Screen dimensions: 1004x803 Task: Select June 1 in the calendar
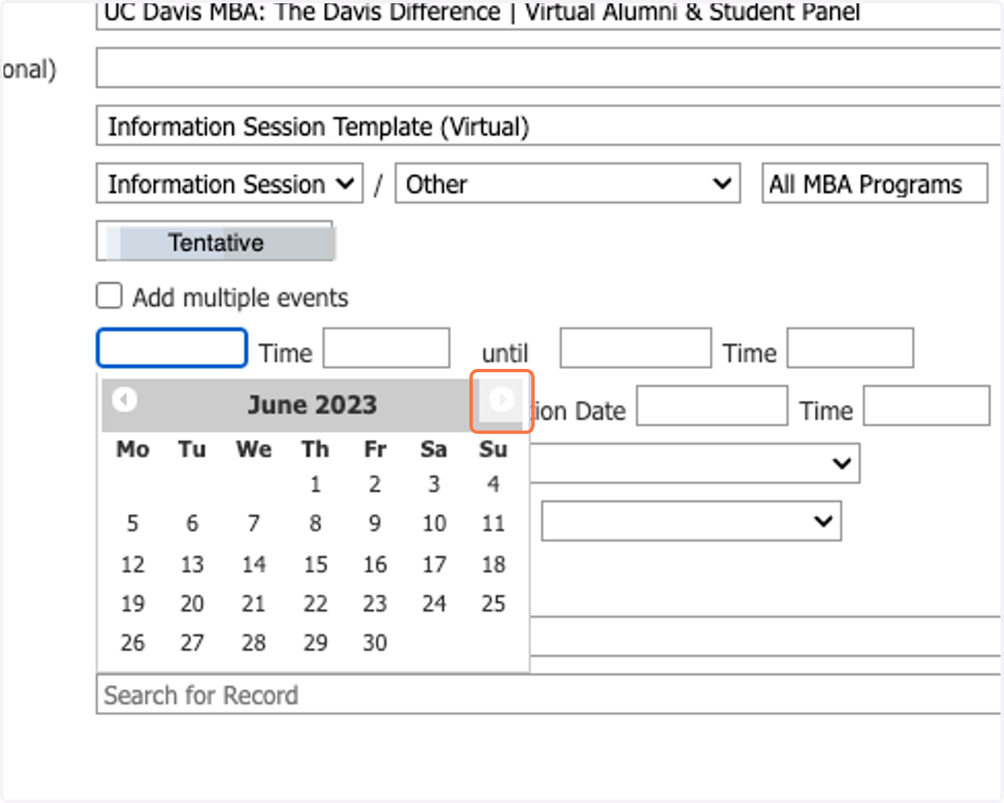(315, 484)
